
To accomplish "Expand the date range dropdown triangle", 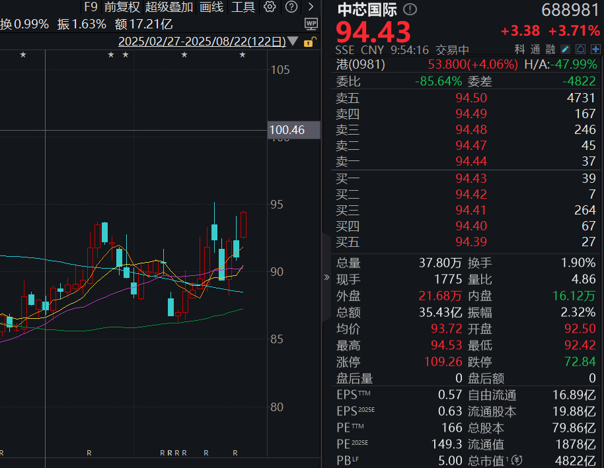I will coord(293,41).
